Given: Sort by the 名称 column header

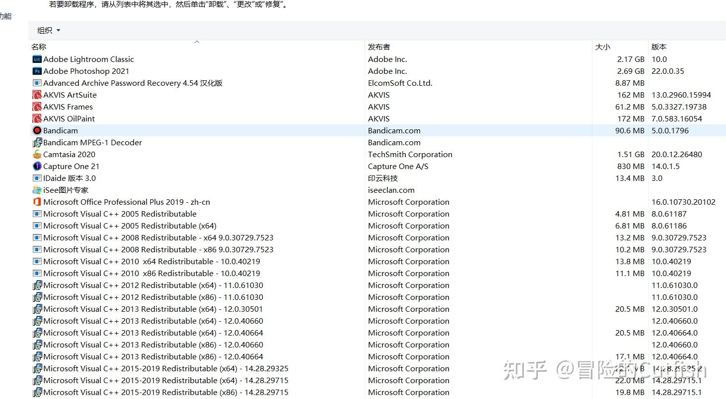Looking at the screenshot, I should [x=39, y=47].
